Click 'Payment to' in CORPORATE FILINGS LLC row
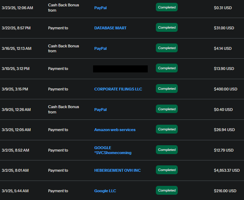244x200 pixels. tap(58, 89)
